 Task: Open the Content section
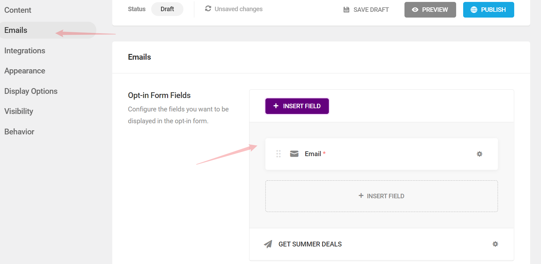pyautogui.click(x=18, y=10)
